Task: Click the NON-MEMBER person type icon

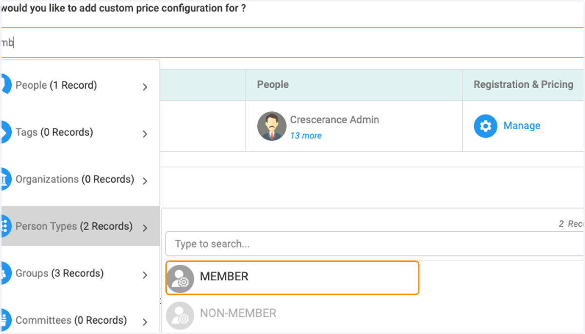Action: [180, 315]
